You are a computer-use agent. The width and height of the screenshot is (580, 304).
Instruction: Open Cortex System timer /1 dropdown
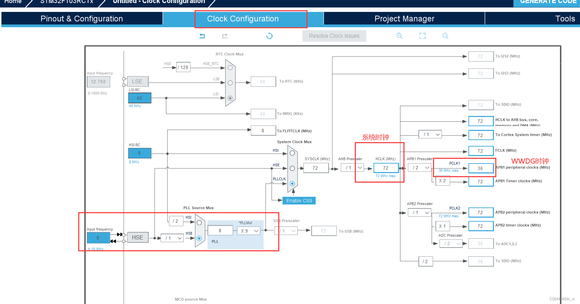(430, 134)
